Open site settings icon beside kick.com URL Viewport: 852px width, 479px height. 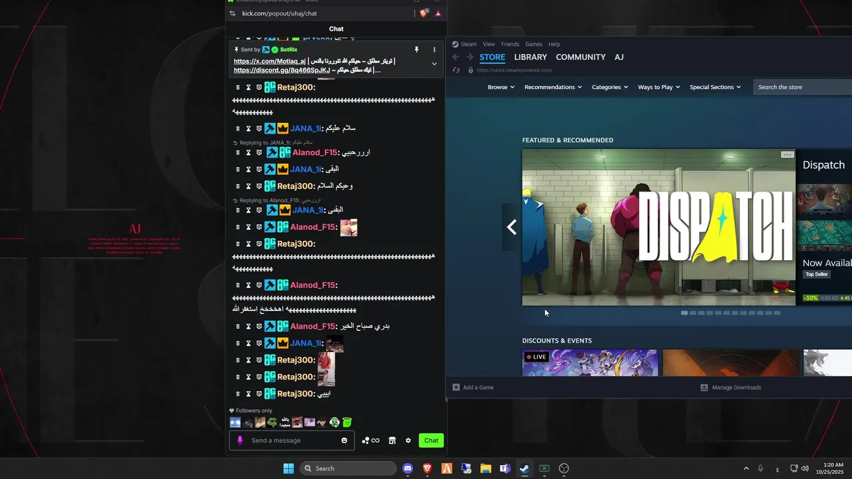[232, 13]
